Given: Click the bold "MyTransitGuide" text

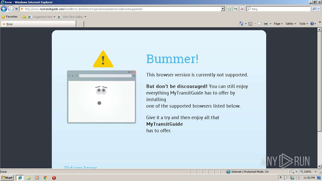Looking at the screenshot, I should pos(165,124).
